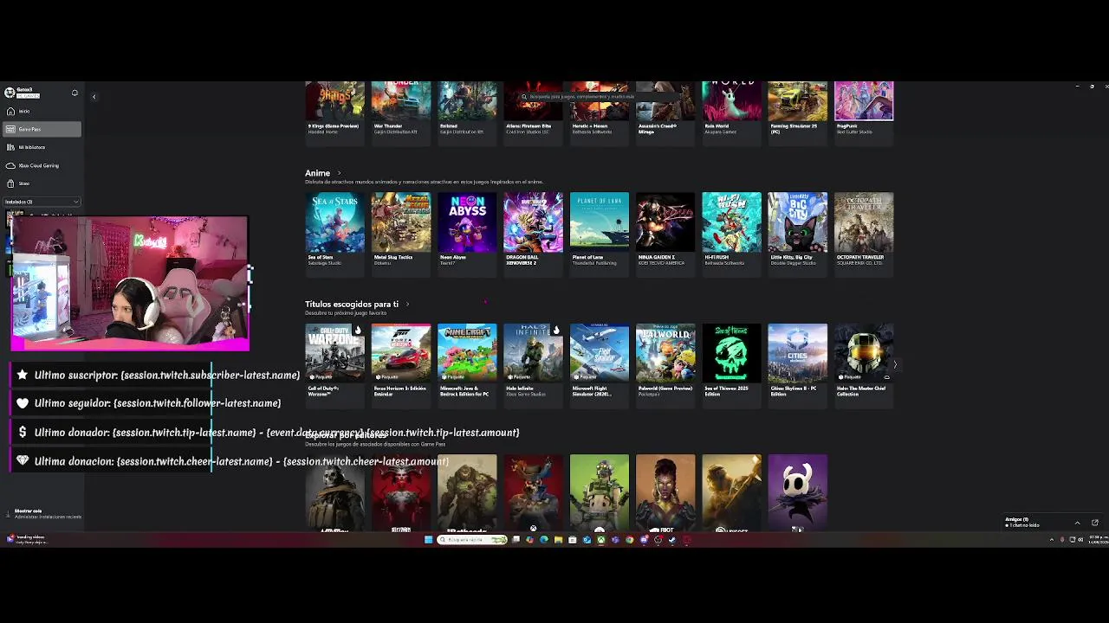The image size is (1109, 623).
Task: Expand the Títulos escogidos para ti chevron
Action: click(x=407, y=304)
